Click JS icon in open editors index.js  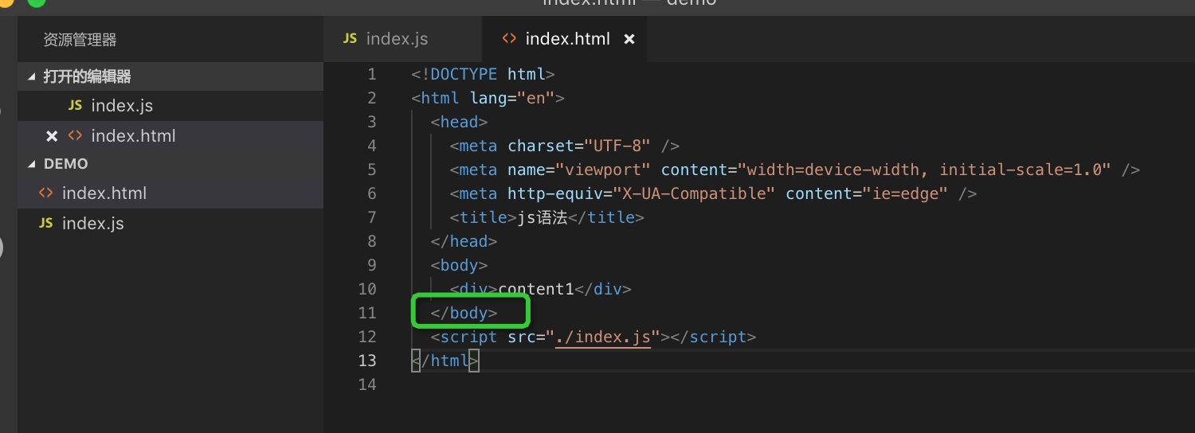(x=76, y=106)
